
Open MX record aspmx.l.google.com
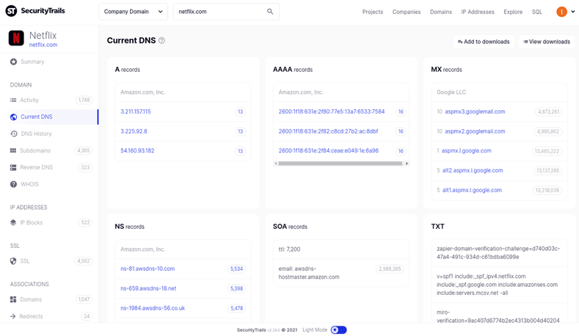(x=467, y=150)
